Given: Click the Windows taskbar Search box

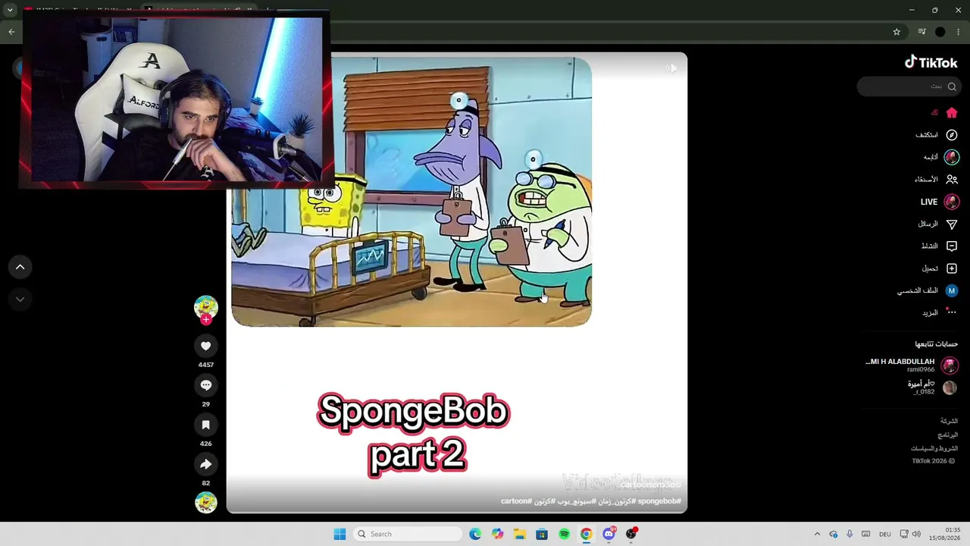Looking at the screenshot, I should pyautogui.click(x=409, y=534).
